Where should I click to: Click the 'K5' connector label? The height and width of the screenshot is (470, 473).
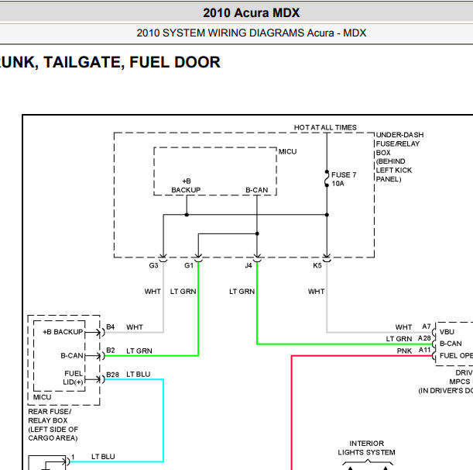coord(317,265)
